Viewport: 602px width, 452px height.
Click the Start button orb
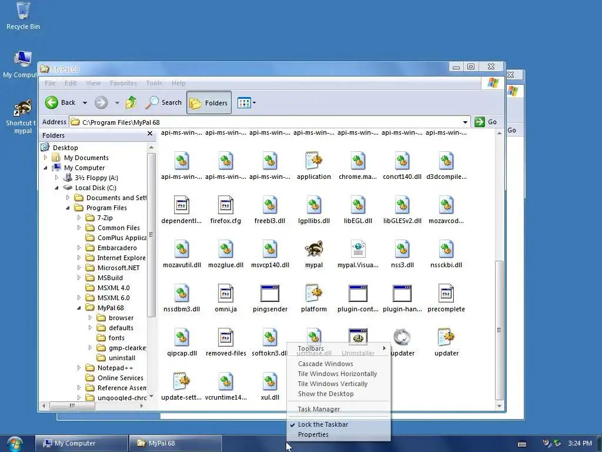pyautogui.click(x=15, y=444)
